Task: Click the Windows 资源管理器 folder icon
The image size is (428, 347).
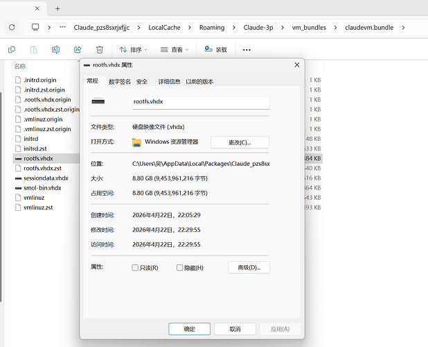Action: click(136, 142)
